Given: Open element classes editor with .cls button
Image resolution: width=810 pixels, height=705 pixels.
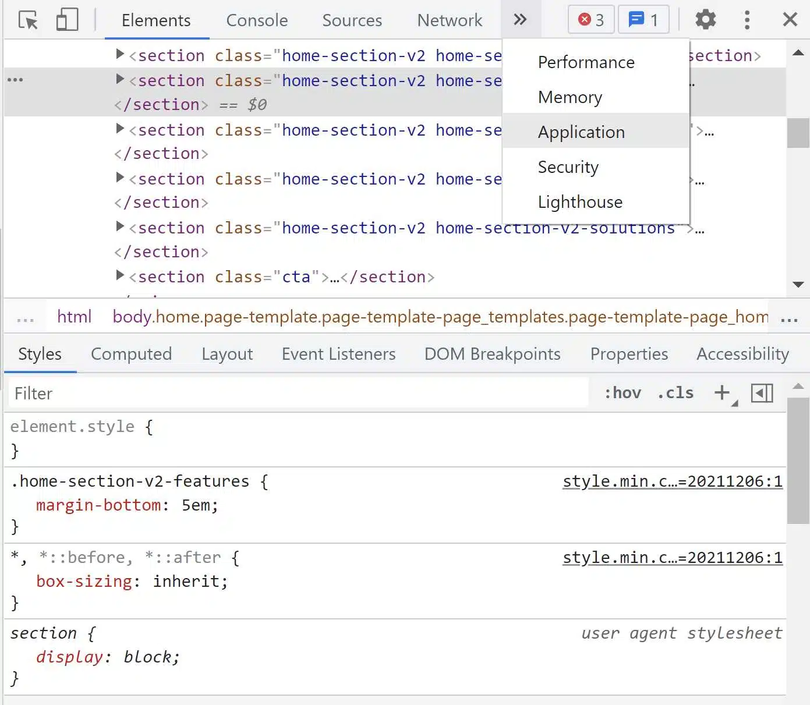Looking at the screenshot, I should point(675,392).
